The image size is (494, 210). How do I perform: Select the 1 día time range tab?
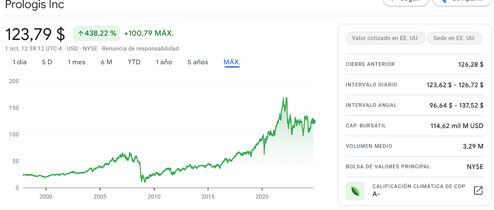pyautogui.click(x=20, y=62)
